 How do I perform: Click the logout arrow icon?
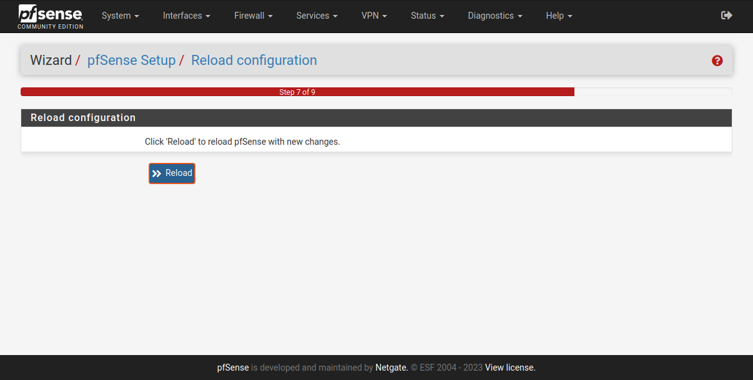click(726, 16)
